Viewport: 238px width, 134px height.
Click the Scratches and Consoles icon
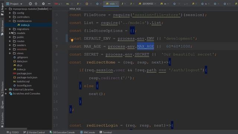[10, 93]
